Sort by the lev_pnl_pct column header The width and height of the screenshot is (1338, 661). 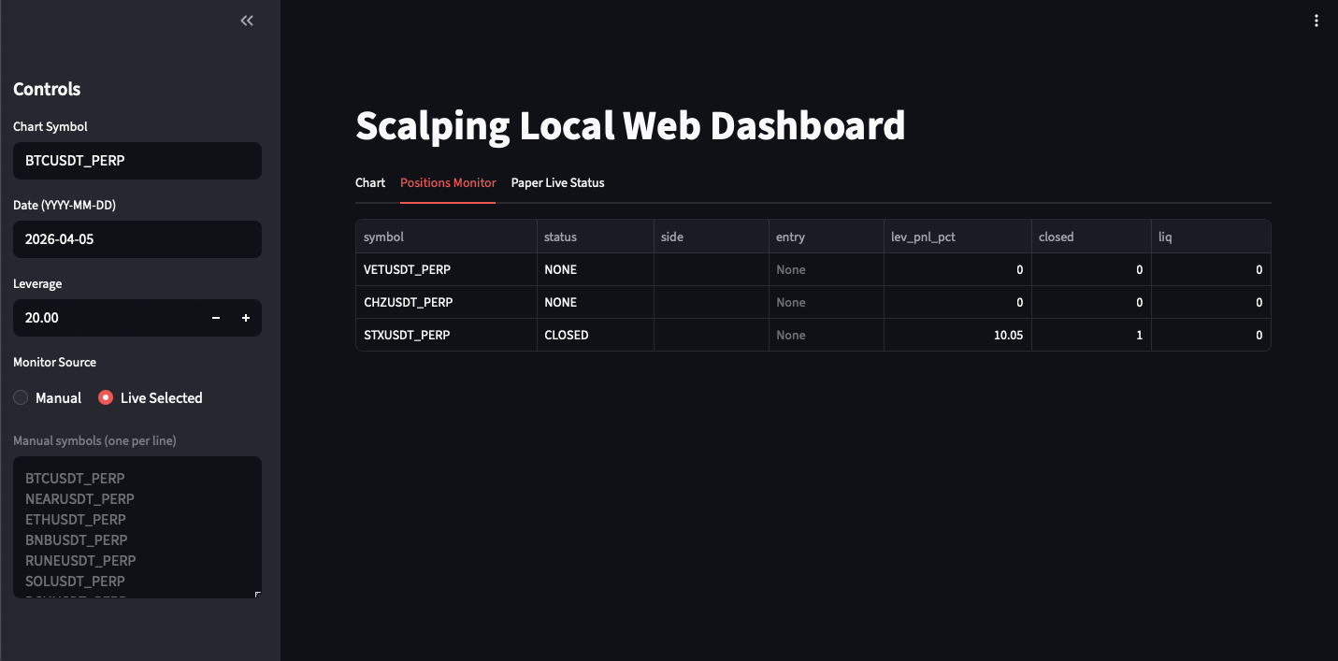tap(957, 237)
